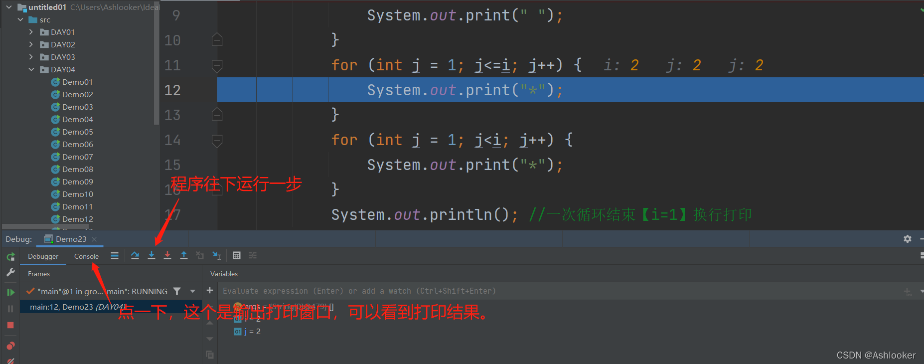The image size is (924, 364).
Task: Open Demo09 class file
Action: coord(72,182)
